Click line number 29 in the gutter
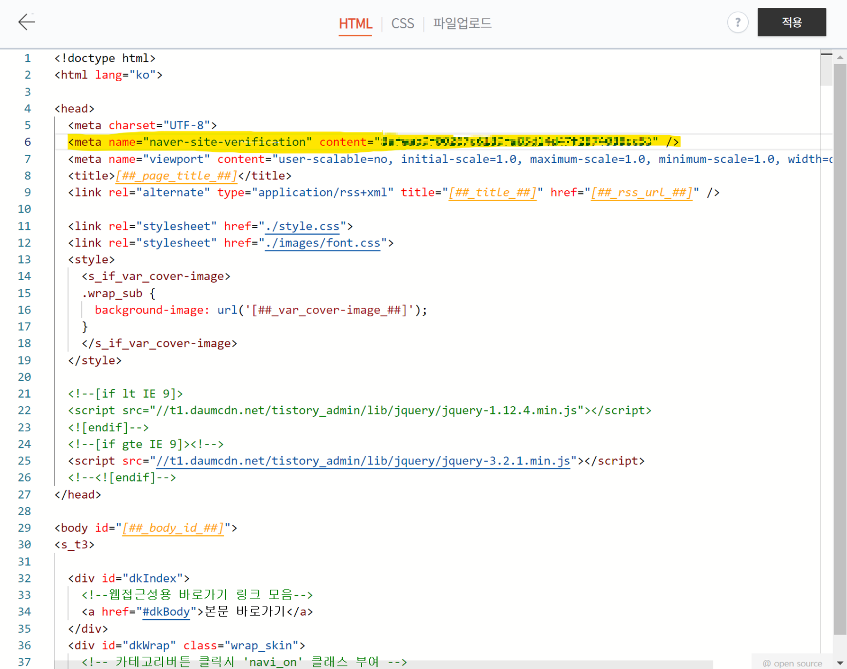Screen dimensions: 847x669 25,528
